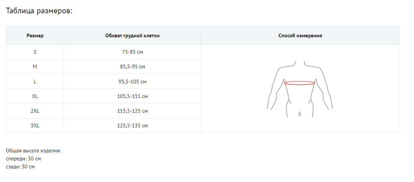
Task: Click the "спереди: 30 см" text line
Action: pyautogui.click(x=23, y=159)
